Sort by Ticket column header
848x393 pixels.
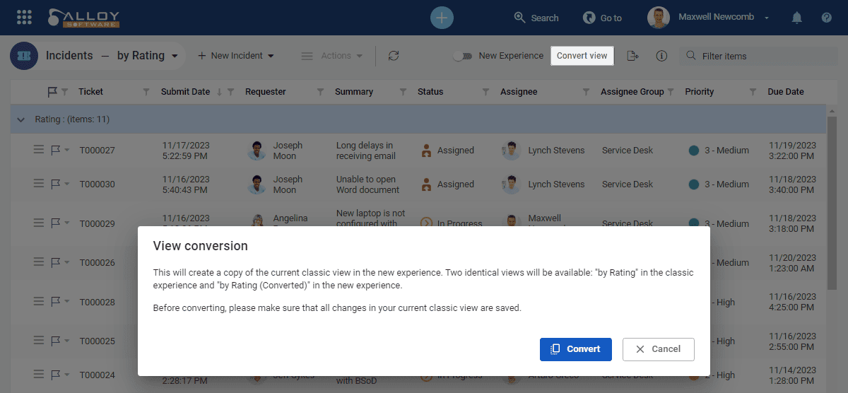pyautogui.click(x=91, y=92)
